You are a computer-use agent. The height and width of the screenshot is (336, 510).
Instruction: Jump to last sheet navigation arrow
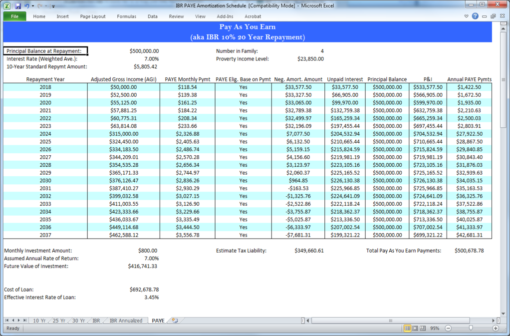click(25, 321)
